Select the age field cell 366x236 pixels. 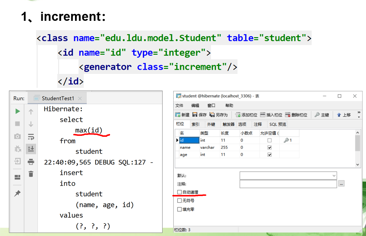click(x=189, y=154)
